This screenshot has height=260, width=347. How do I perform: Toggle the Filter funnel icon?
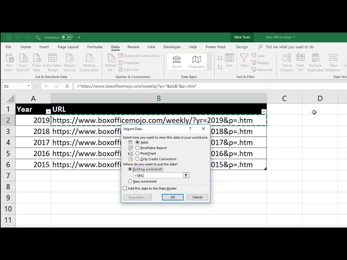(244, 61)
